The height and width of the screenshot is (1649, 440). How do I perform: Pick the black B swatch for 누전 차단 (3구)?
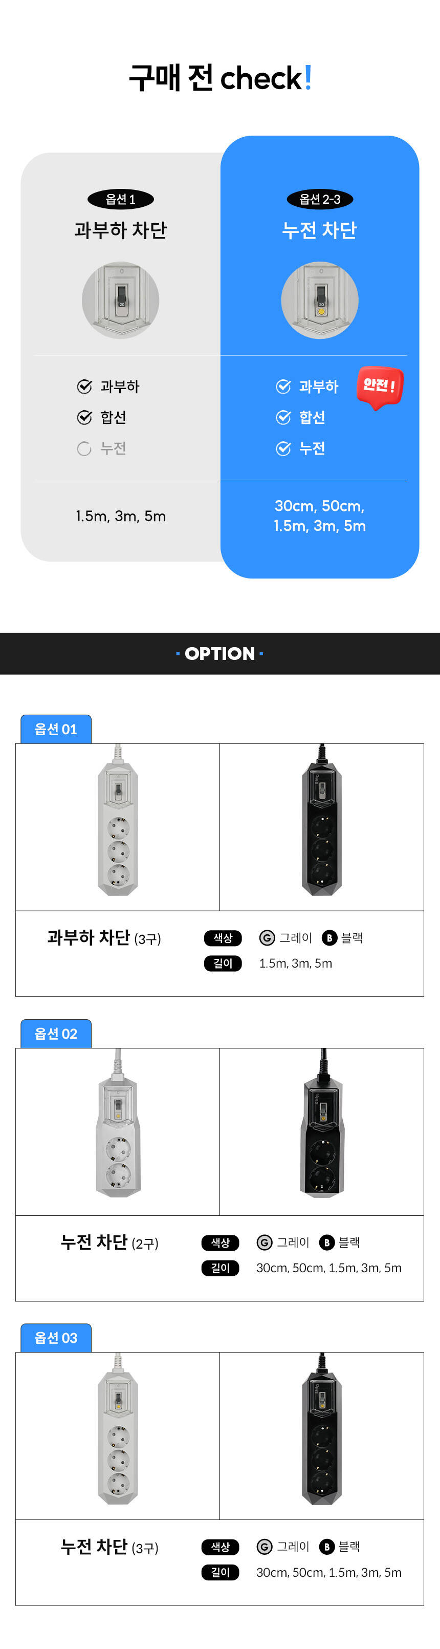point(326,1547)
